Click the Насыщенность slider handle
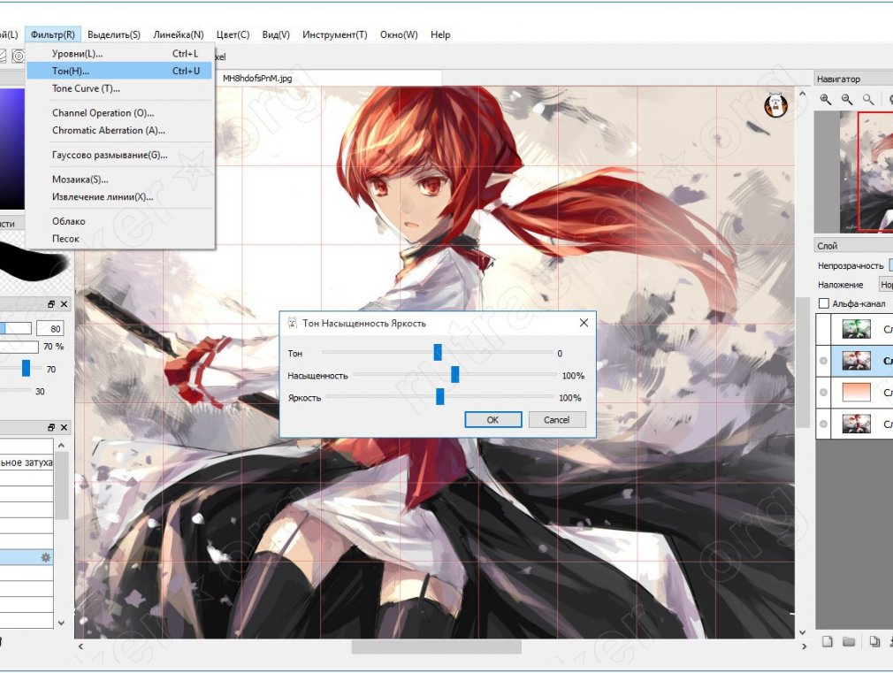 (x=455, y=374)
